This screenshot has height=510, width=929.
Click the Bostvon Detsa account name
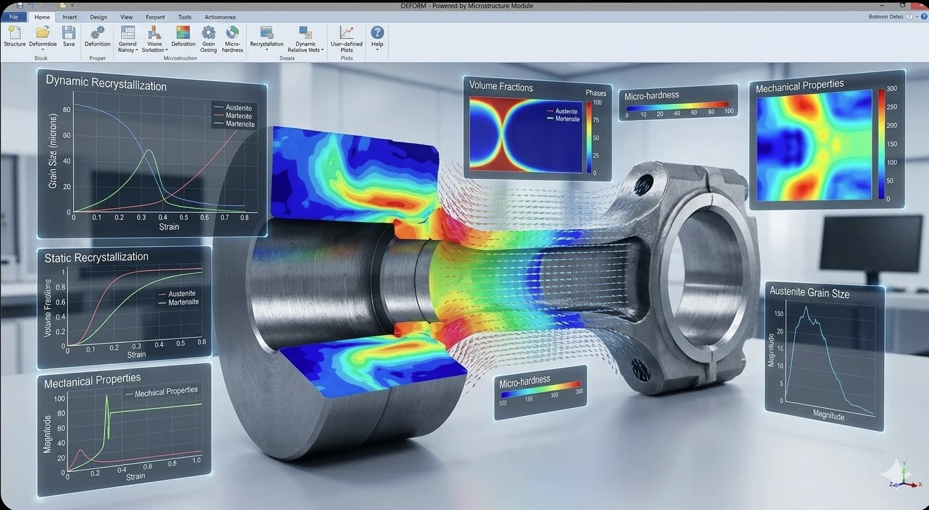pyautogui.click(x=886, y=17)
